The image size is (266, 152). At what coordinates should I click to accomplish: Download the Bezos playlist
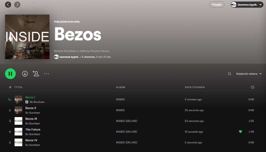point(25,74)
